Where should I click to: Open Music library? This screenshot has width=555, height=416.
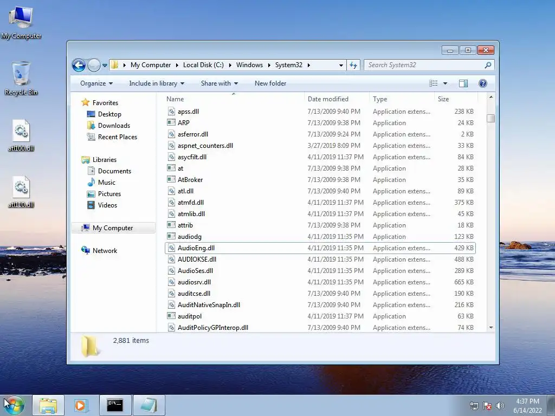click(106, 183)
